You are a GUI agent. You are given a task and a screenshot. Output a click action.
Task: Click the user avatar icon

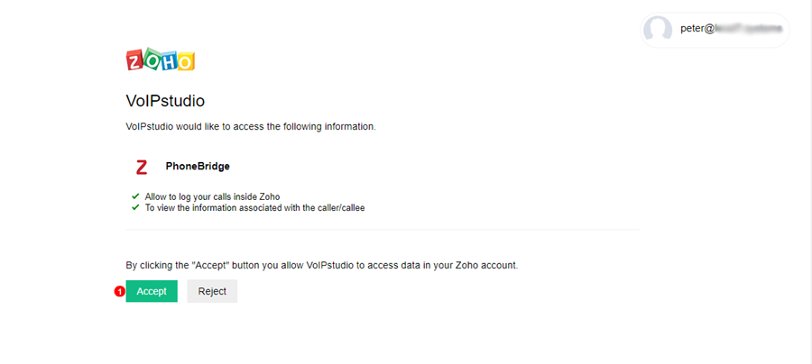pyautogui.click(x=658, y=30)
